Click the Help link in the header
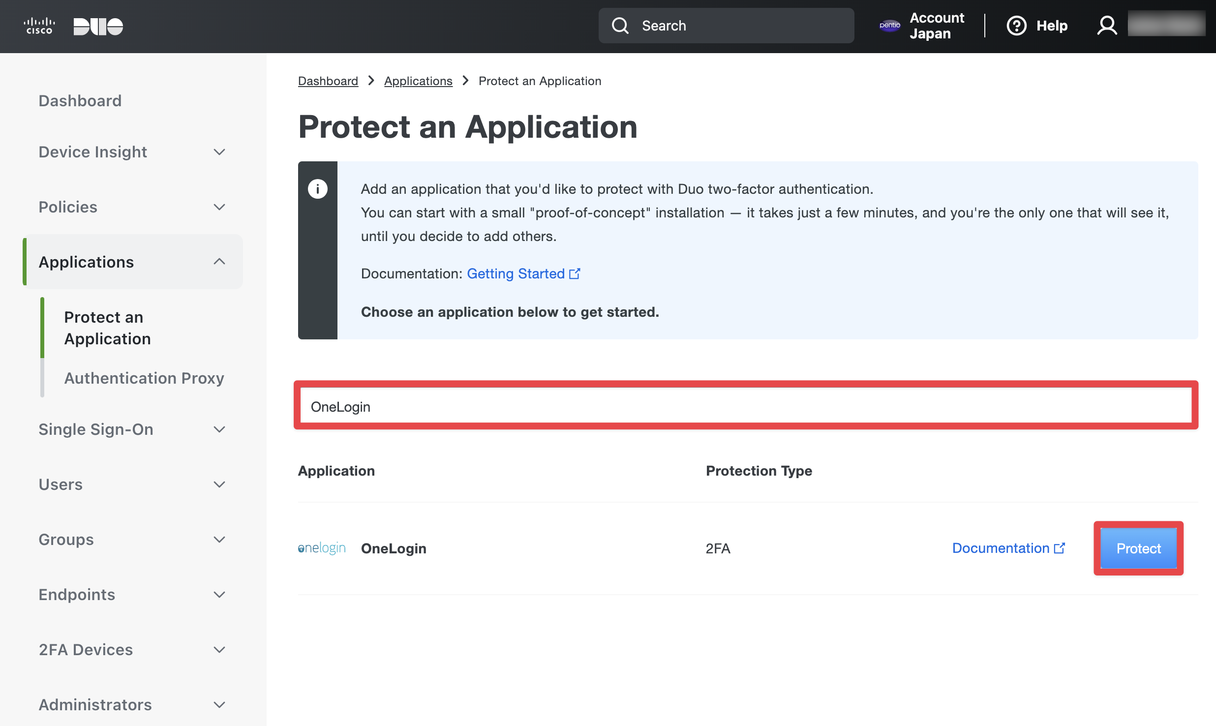Image resolution: width=1216 pixels, height=726 pixels. [x=1052, y=26]
